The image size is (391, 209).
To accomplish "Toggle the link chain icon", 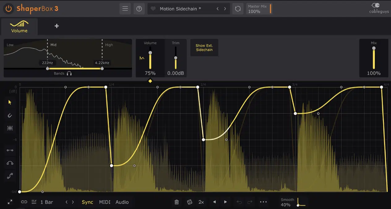I will [x=24, y=202].
